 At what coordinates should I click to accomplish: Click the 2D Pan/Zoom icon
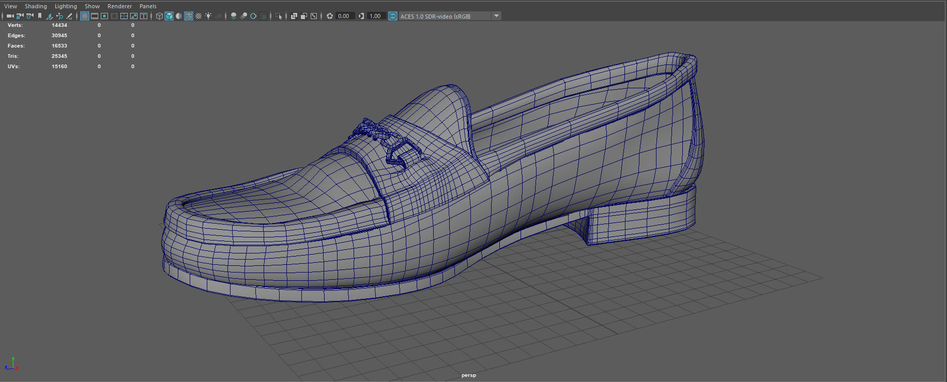tap(59, 16)
